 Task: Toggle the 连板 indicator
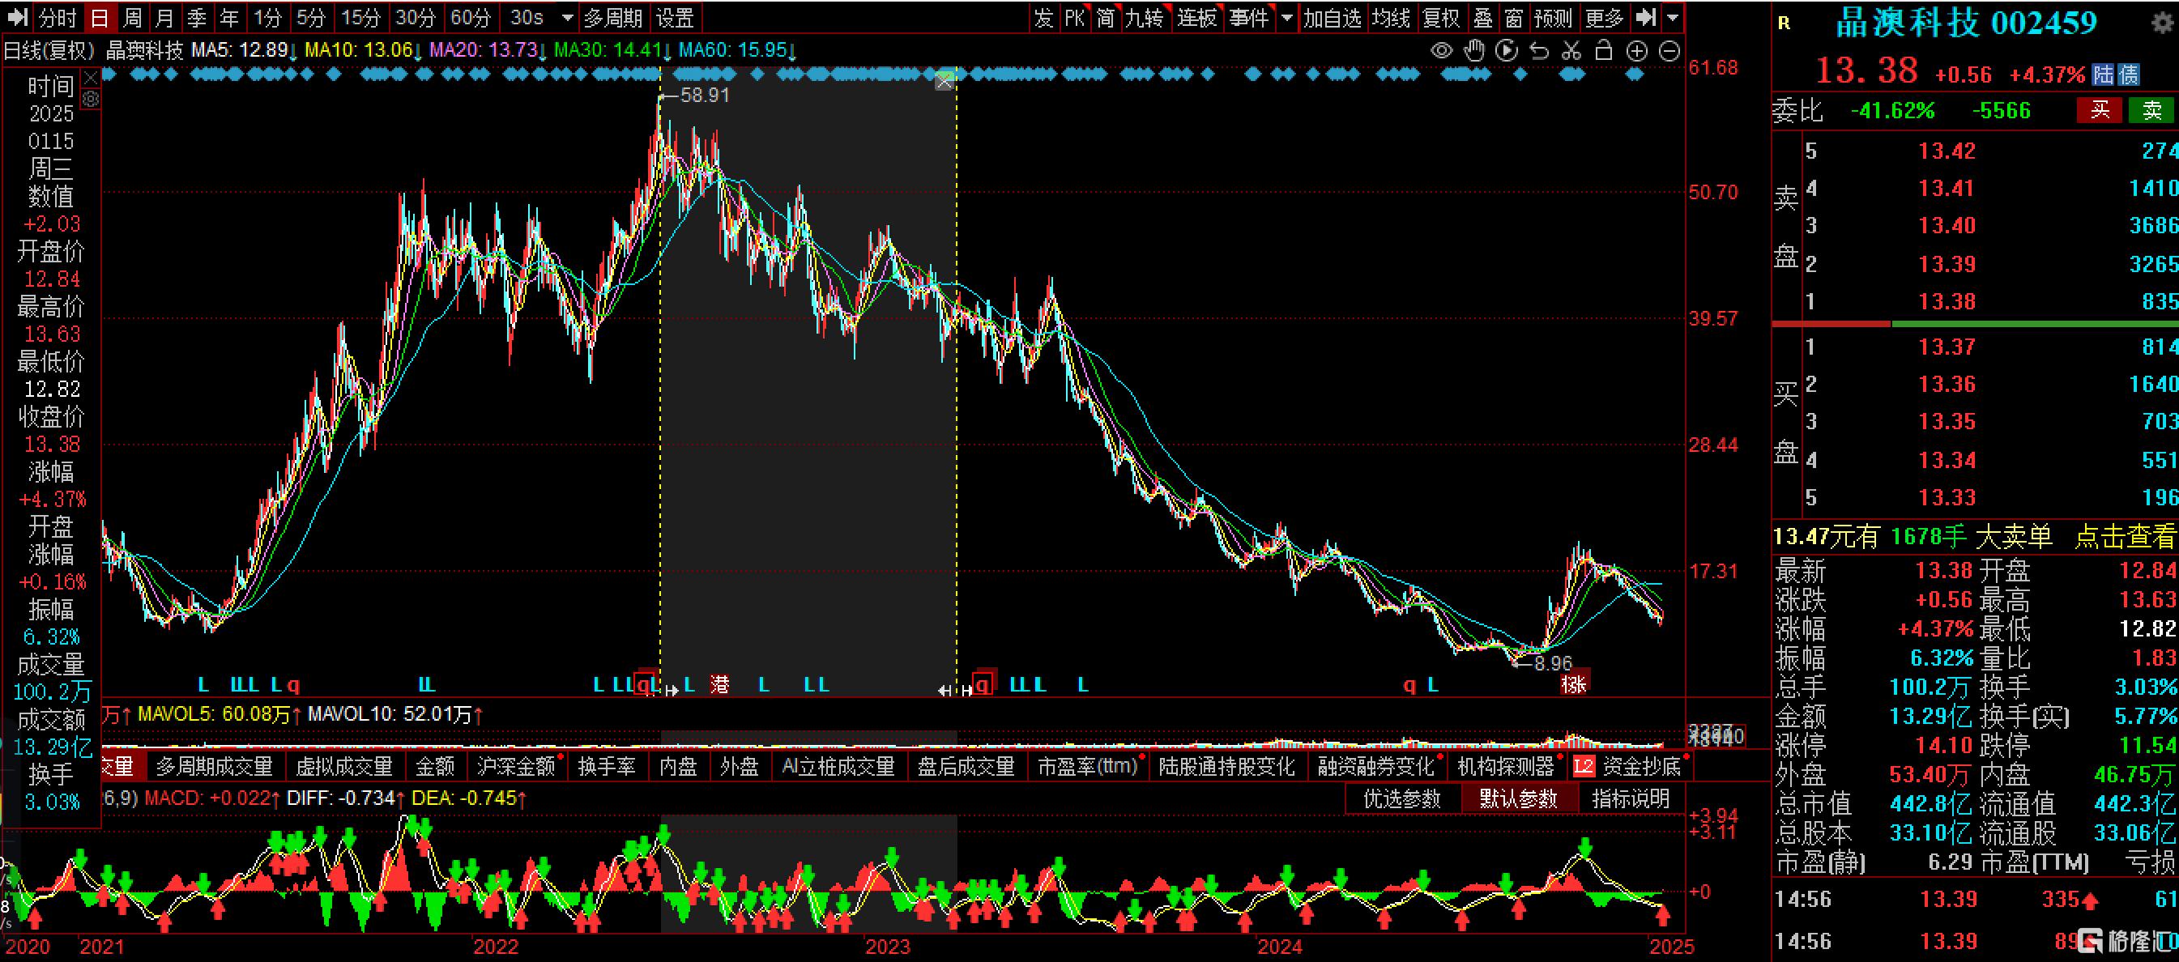pos(1197,18)
